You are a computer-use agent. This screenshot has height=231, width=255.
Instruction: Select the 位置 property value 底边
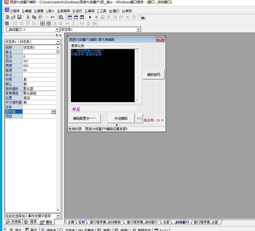click(39, 98)
